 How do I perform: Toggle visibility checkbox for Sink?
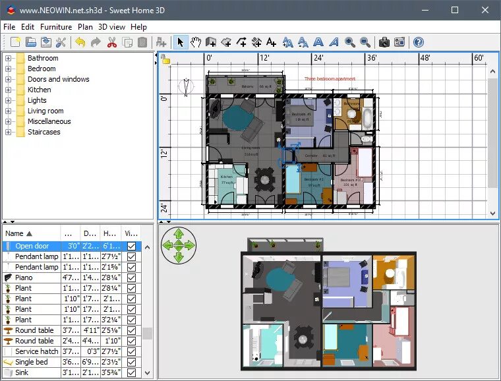click(x=131, y=372)
